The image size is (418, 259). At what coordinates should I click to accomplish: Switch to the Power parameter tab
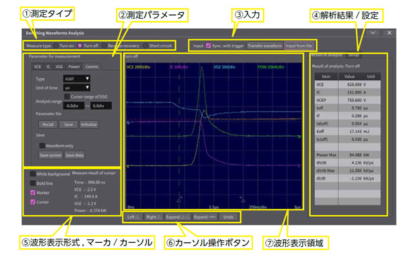pyautogui.click(x=74, y=67)
